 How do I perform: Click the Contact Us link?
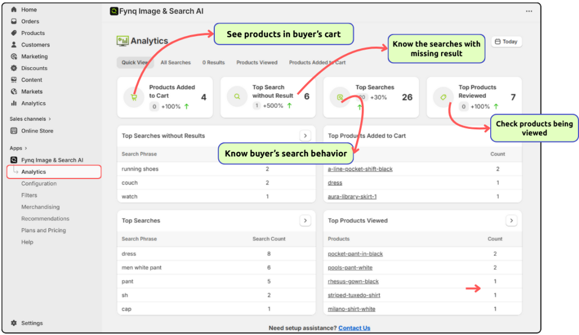pyautogui.click(x=354, y=328)
